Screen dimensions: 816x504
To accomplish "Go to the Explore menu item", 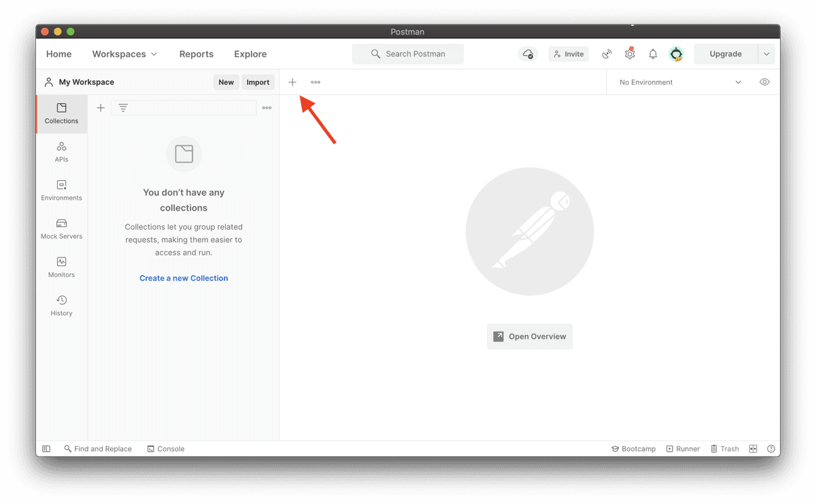I will 250,54.
